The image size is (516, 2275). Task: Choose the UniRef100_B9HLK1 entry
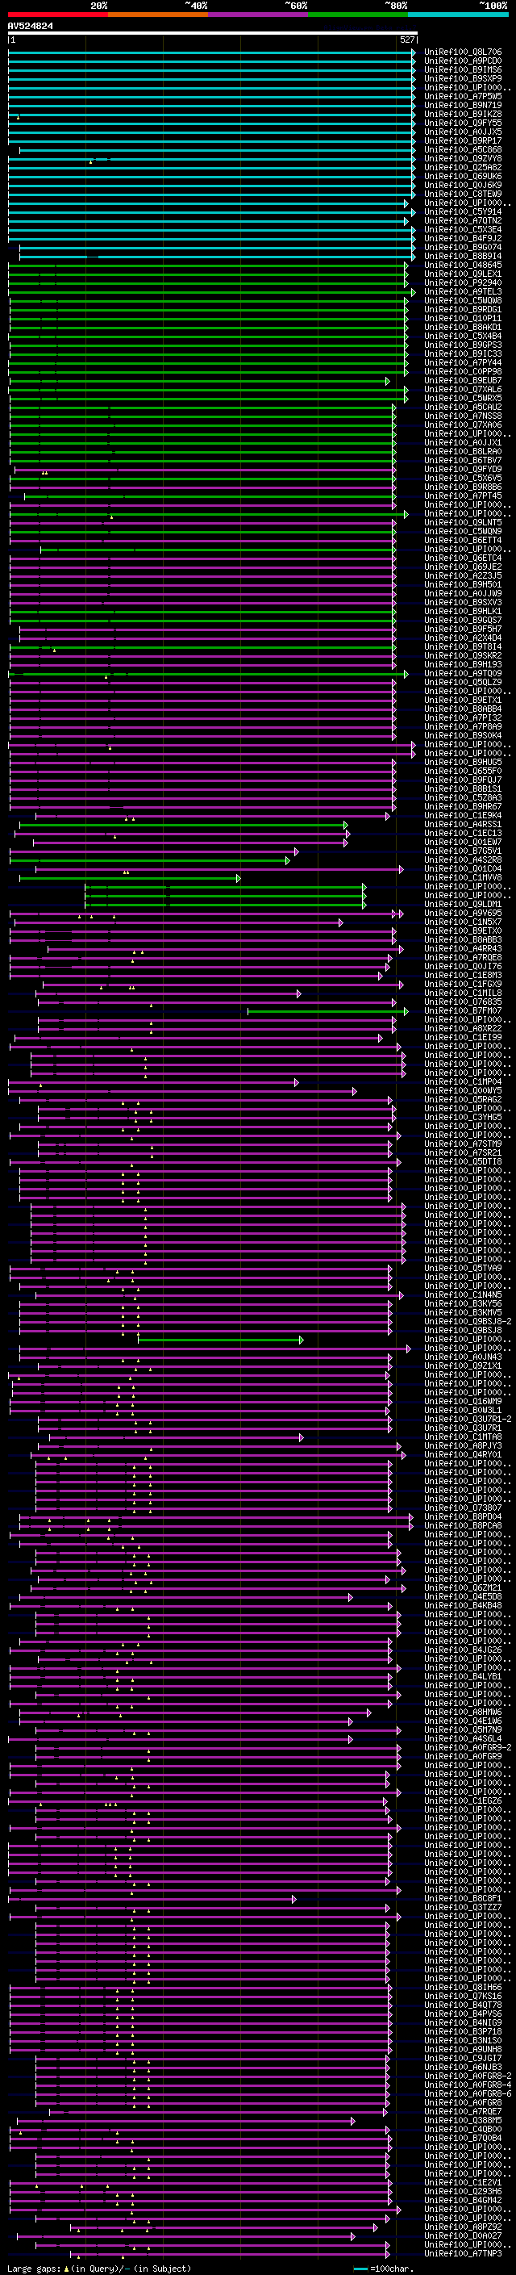463,611
